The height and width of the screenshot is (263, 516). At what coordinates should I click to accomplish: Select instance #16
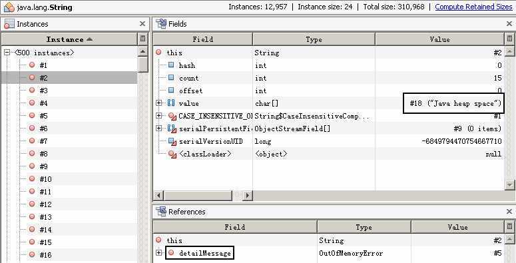tap(45, 254)
